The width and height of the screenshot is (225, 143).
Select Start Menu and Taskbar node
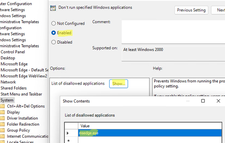[21, 94]
